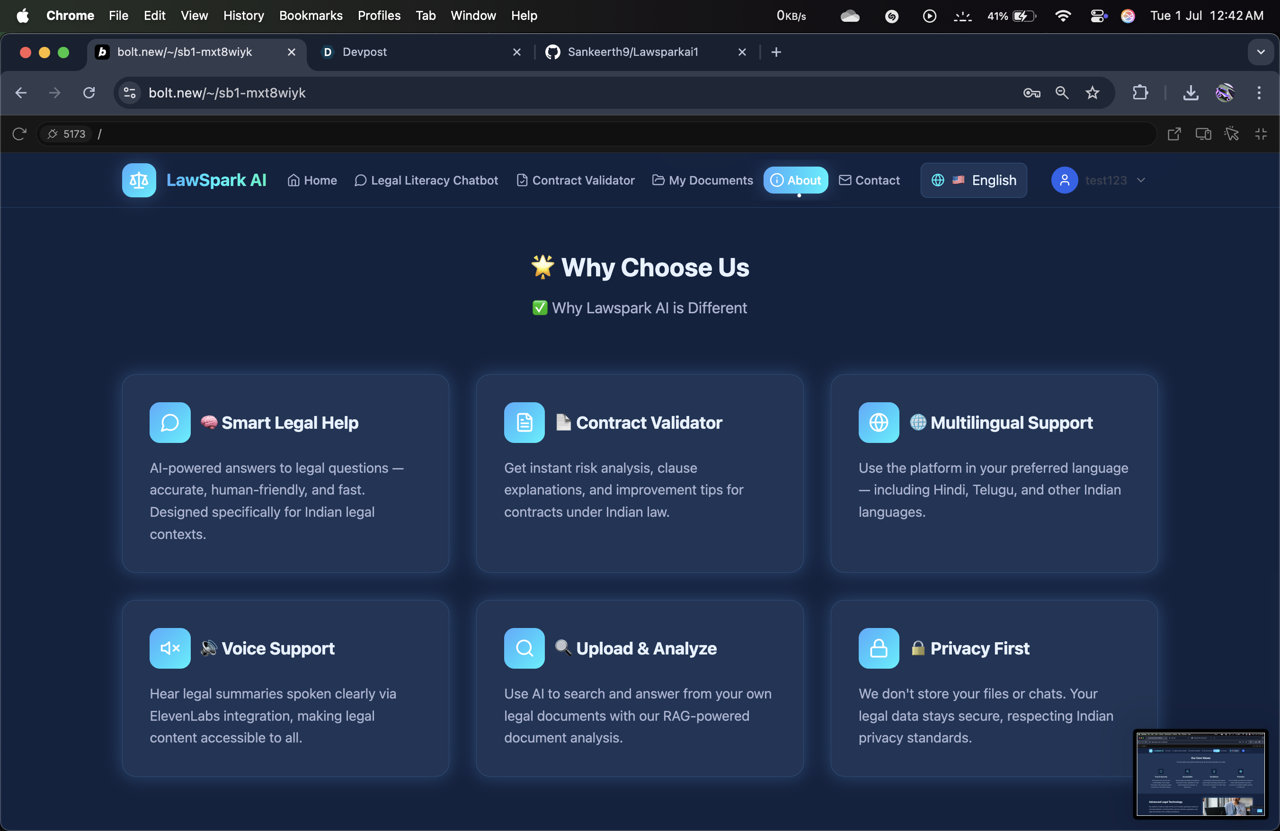
Task: Click the screenshot thumbnail preview in corner
Action: tap(1200, 774)
